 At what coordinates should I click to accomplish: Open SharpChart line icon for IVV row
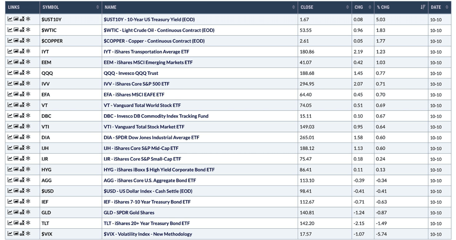click(10, 83)
